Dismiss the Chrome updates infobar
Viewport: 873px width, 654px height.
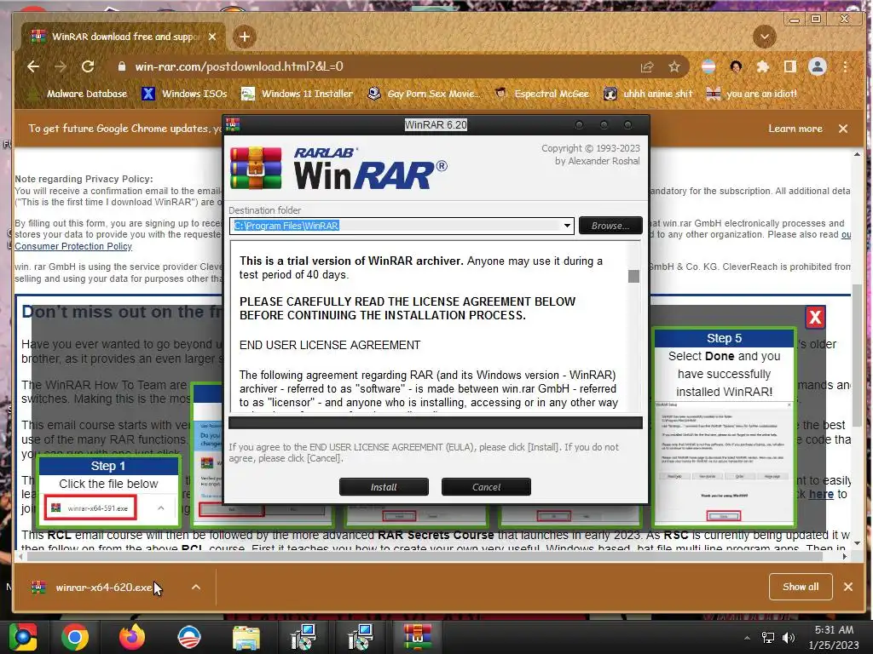point(843,129)
